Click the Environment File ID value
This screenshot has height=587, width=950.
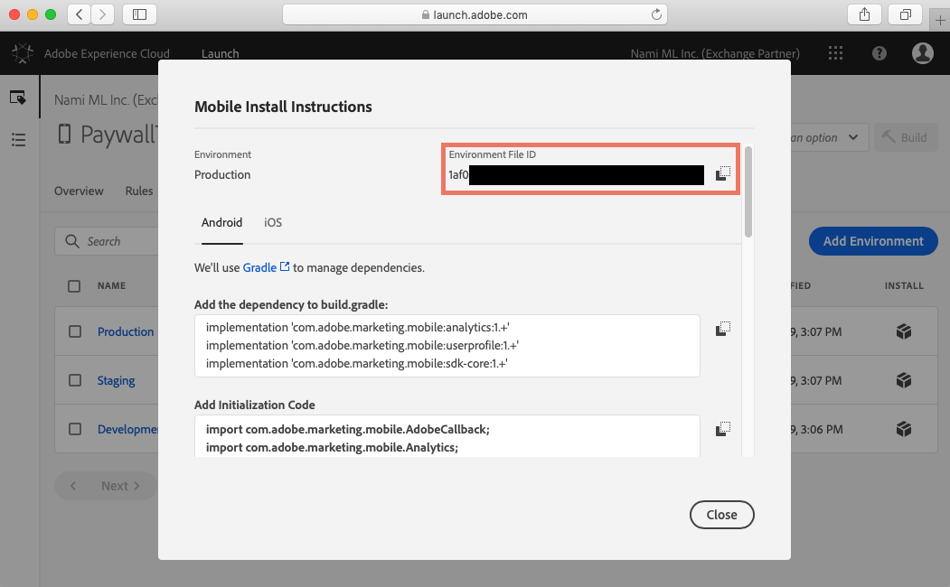coord(576,175)
